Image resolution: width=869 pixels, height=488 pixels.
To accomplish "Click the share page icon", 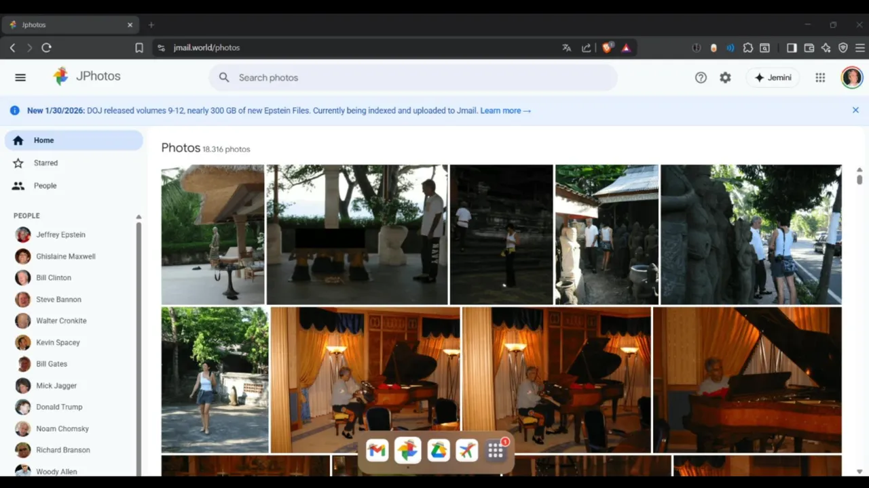I will [x=586, y=47].
